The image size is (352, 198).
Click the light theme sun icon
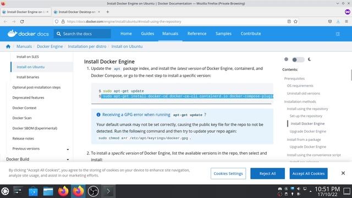click(286, 59)
